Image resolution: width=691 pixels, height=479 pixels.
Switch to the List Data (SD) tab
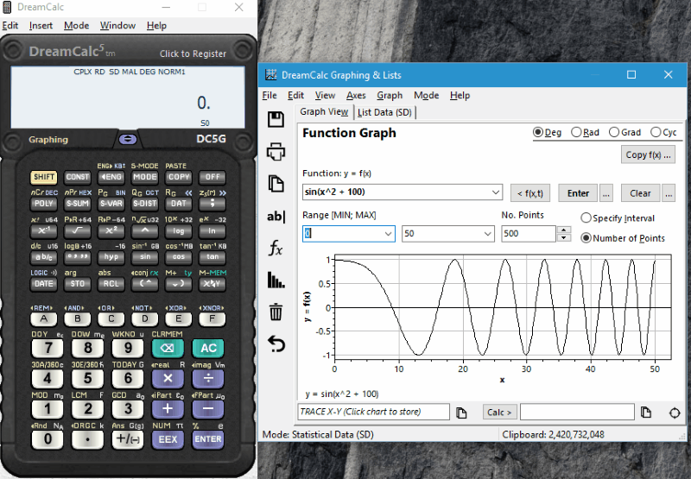(384, 113)
